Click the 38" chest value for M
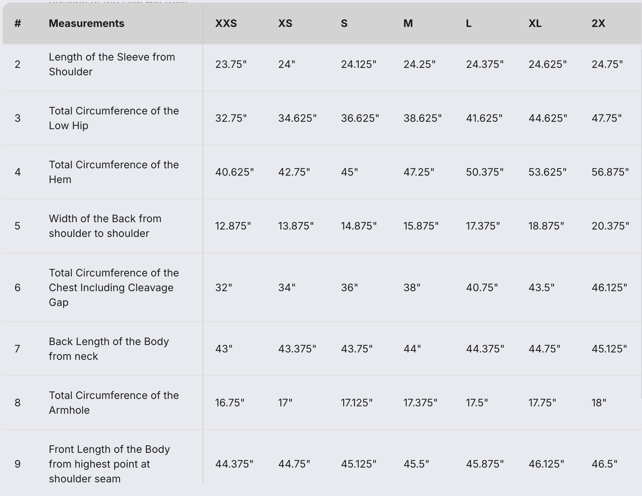642x496 pixels. (x=412, y=287)
